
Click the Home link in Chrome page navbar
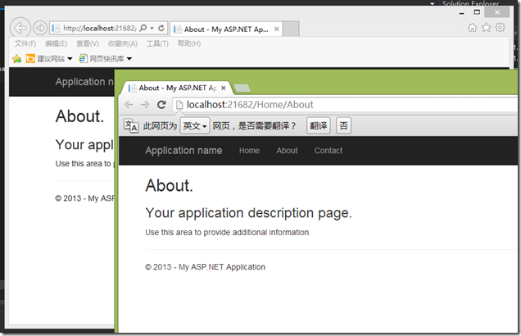pos(249,151)
